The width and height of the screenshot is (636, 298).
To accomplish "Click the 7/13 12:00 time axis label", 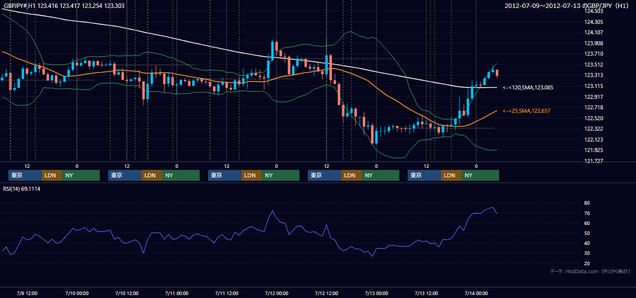I will coord(426,293).
